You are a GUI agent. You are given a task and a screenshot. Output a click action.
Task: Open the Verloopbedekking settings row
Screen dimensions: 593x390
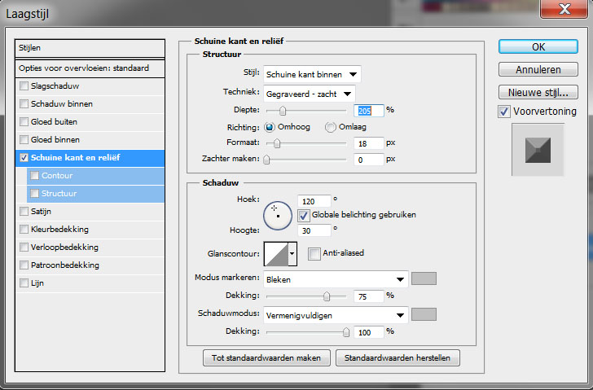(x=90, y=248)
